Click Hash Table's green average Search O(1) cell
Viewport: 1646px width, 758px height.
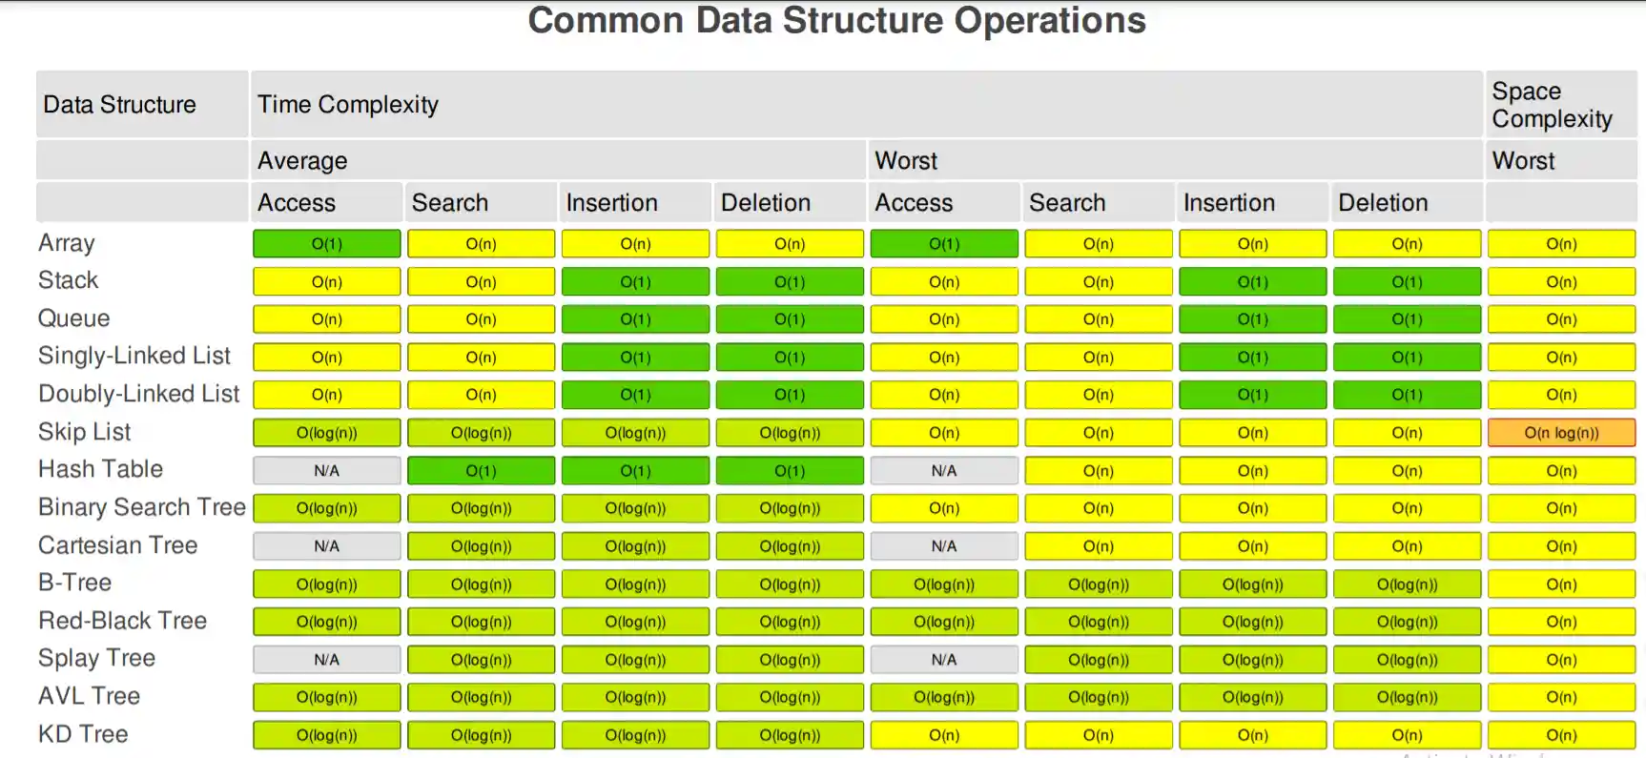[x=481, y=471]
